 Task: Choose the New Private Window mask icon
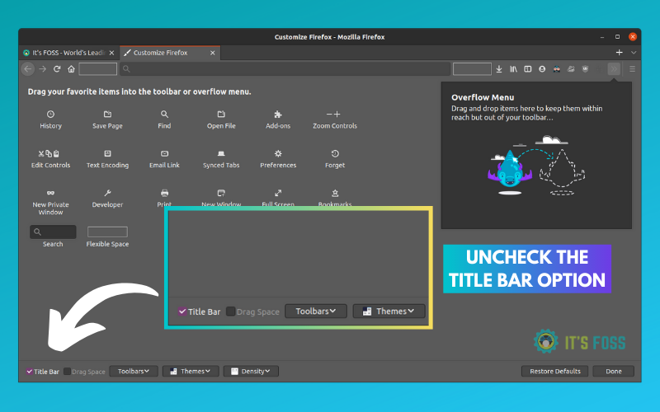click(50, 193)
